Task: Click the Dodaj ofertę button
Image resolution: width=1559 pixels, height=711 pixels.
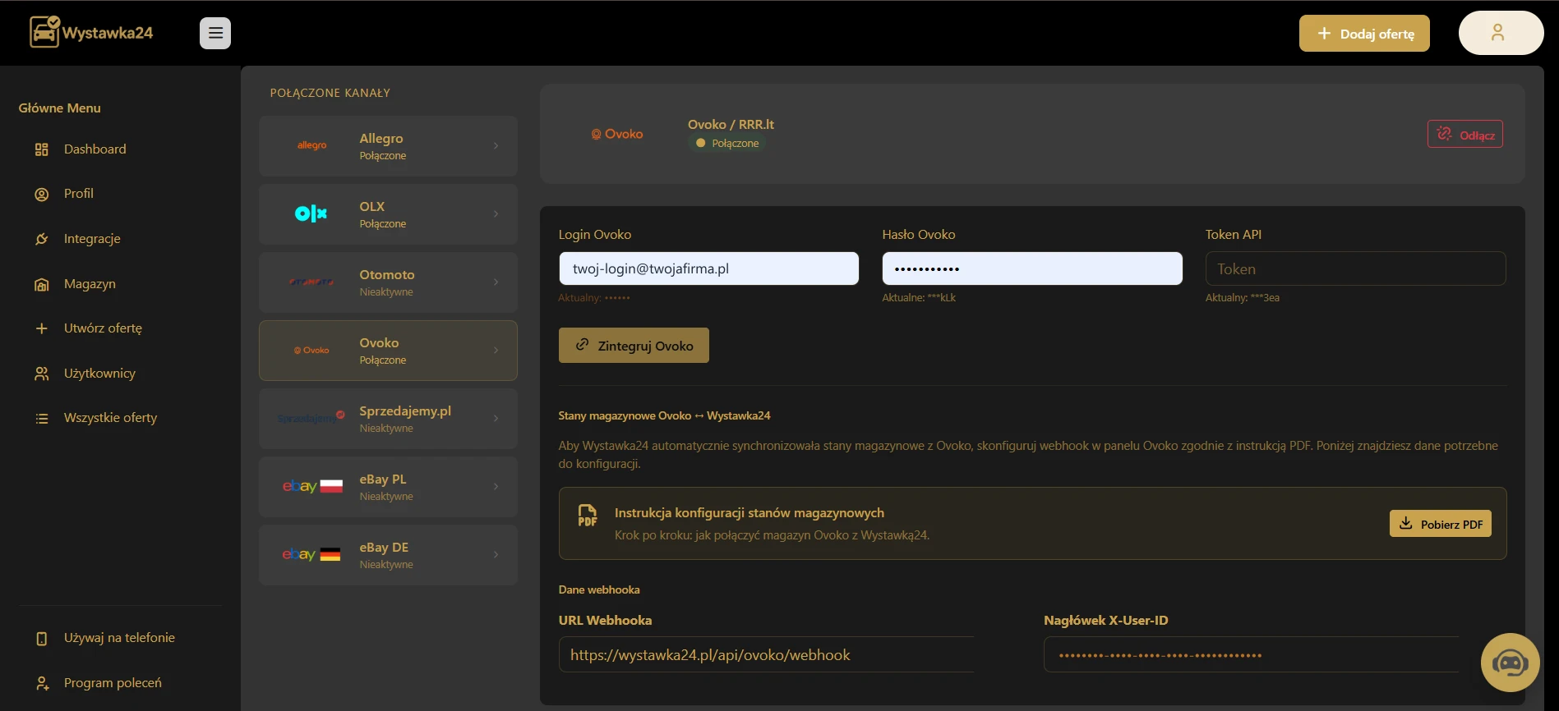Action: point(1364,34)
